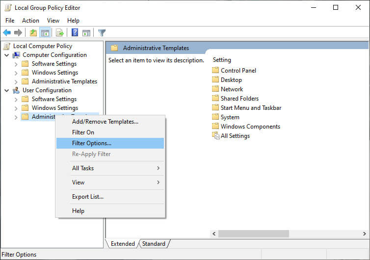Click the blue Help question mark icon
Screen dimensions: 370x260
[x=75, y=32]
